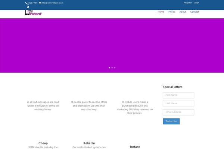Image resolution: width=224 pixels, height=149 pixels.
Task: Click text 'Our sophisticated system can'
Action: click(x=89, y=147)
